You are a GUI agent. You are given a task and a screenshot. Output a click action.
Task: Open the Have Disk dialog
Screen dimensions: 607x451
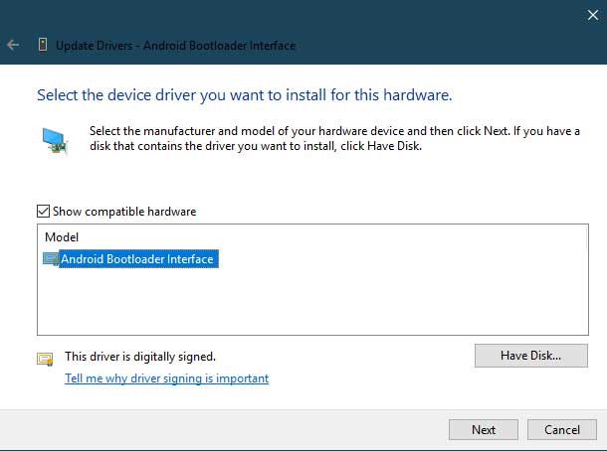pos(530,356)
